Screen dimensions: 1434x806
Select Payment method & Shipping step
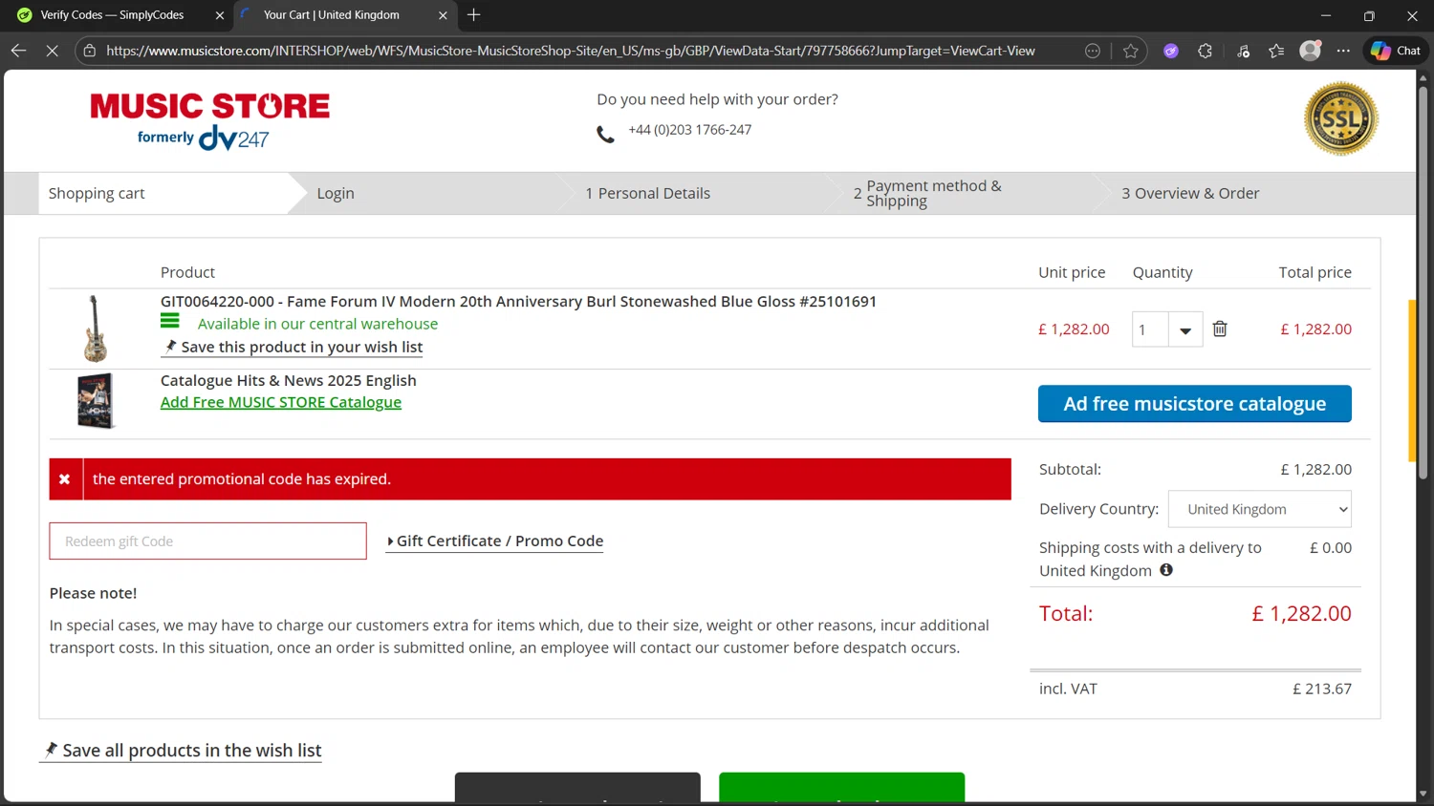927,193
